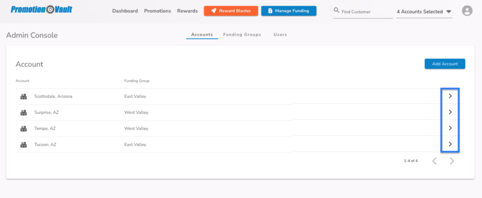Click the Reward Blaster button
Image resolution: width=482 pixels, height=198 pixels.
(231, 11)
